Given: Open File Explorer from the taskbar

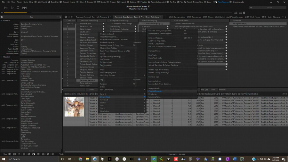Looking at the screenshot, I should coord(88,159).
